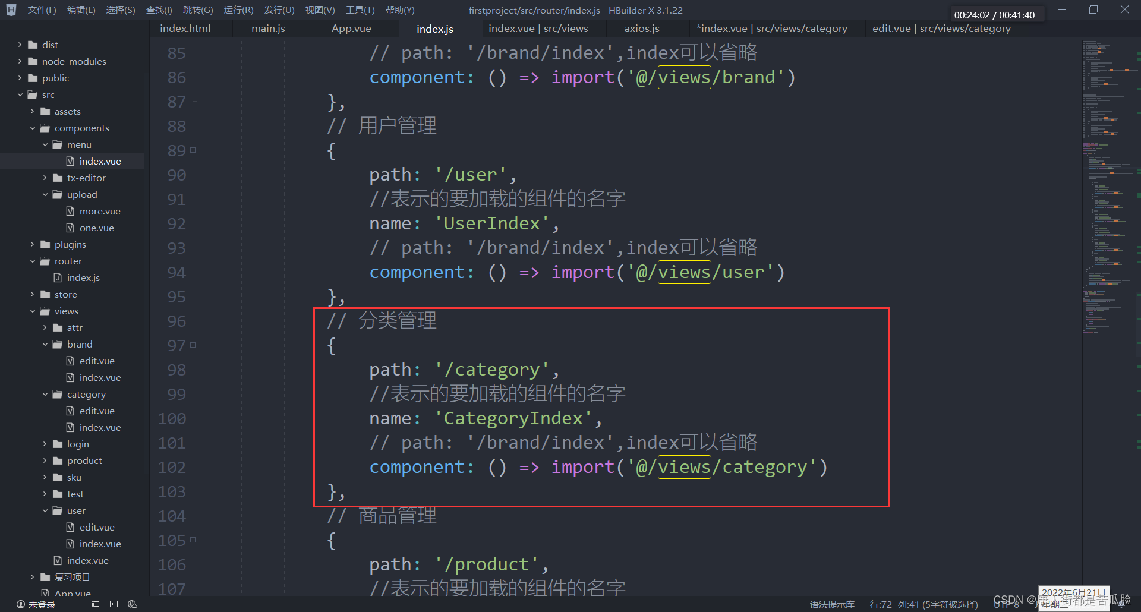The image size is (1141, 612).
Task: Click the 行:72 列:41 cursor position indicator
Action: (x=923, y=604)
